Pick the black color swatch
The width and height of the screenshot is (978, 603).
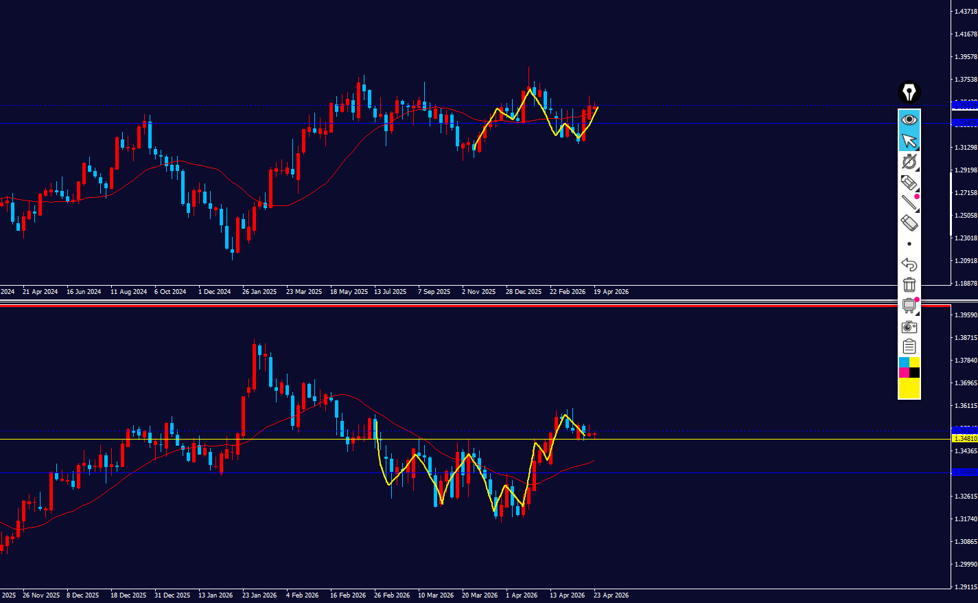(x=914, y=372)
